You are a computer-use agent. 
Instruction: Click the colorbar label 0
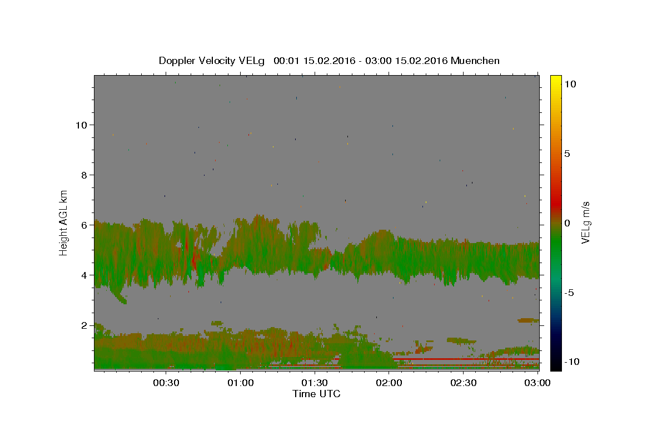coord(567,223)
